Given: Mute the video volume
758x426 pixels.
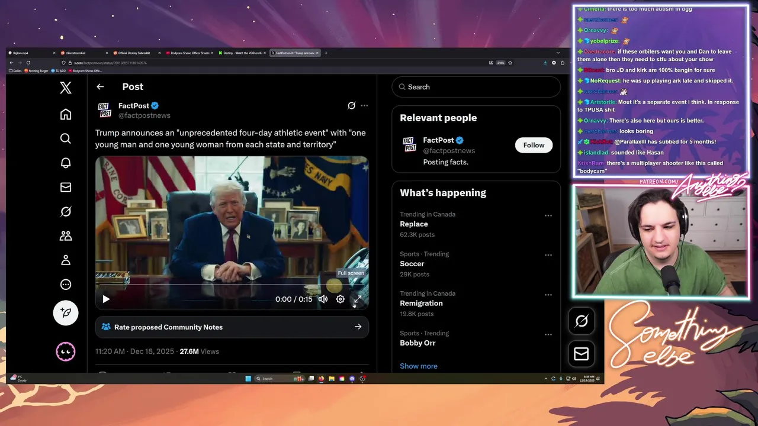Looking at the screenshot, I should click(x=323, y=299).
